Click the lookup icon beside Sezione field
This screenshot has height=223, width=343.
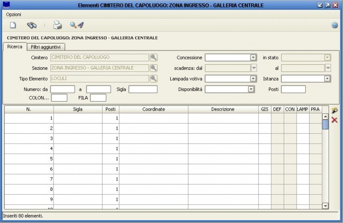click(x=153, y=68)
